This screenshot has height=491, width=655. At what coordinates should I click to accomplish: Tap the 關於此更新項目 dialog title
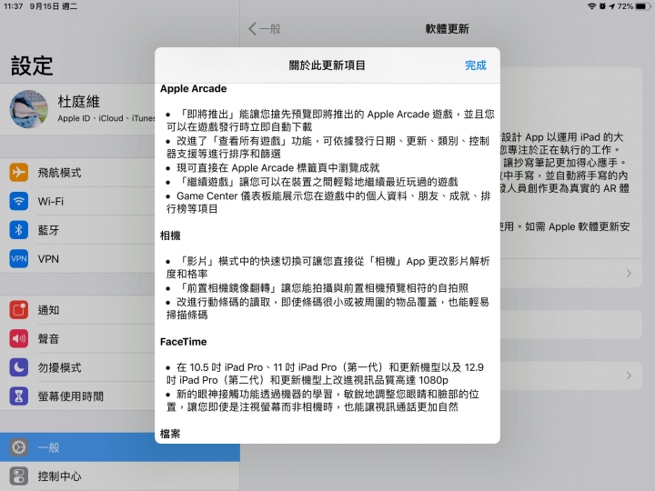pos(327,65)
